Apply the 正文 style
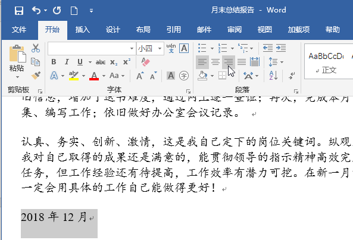This screenshot has height=240, width=353. tap(326, 61)
